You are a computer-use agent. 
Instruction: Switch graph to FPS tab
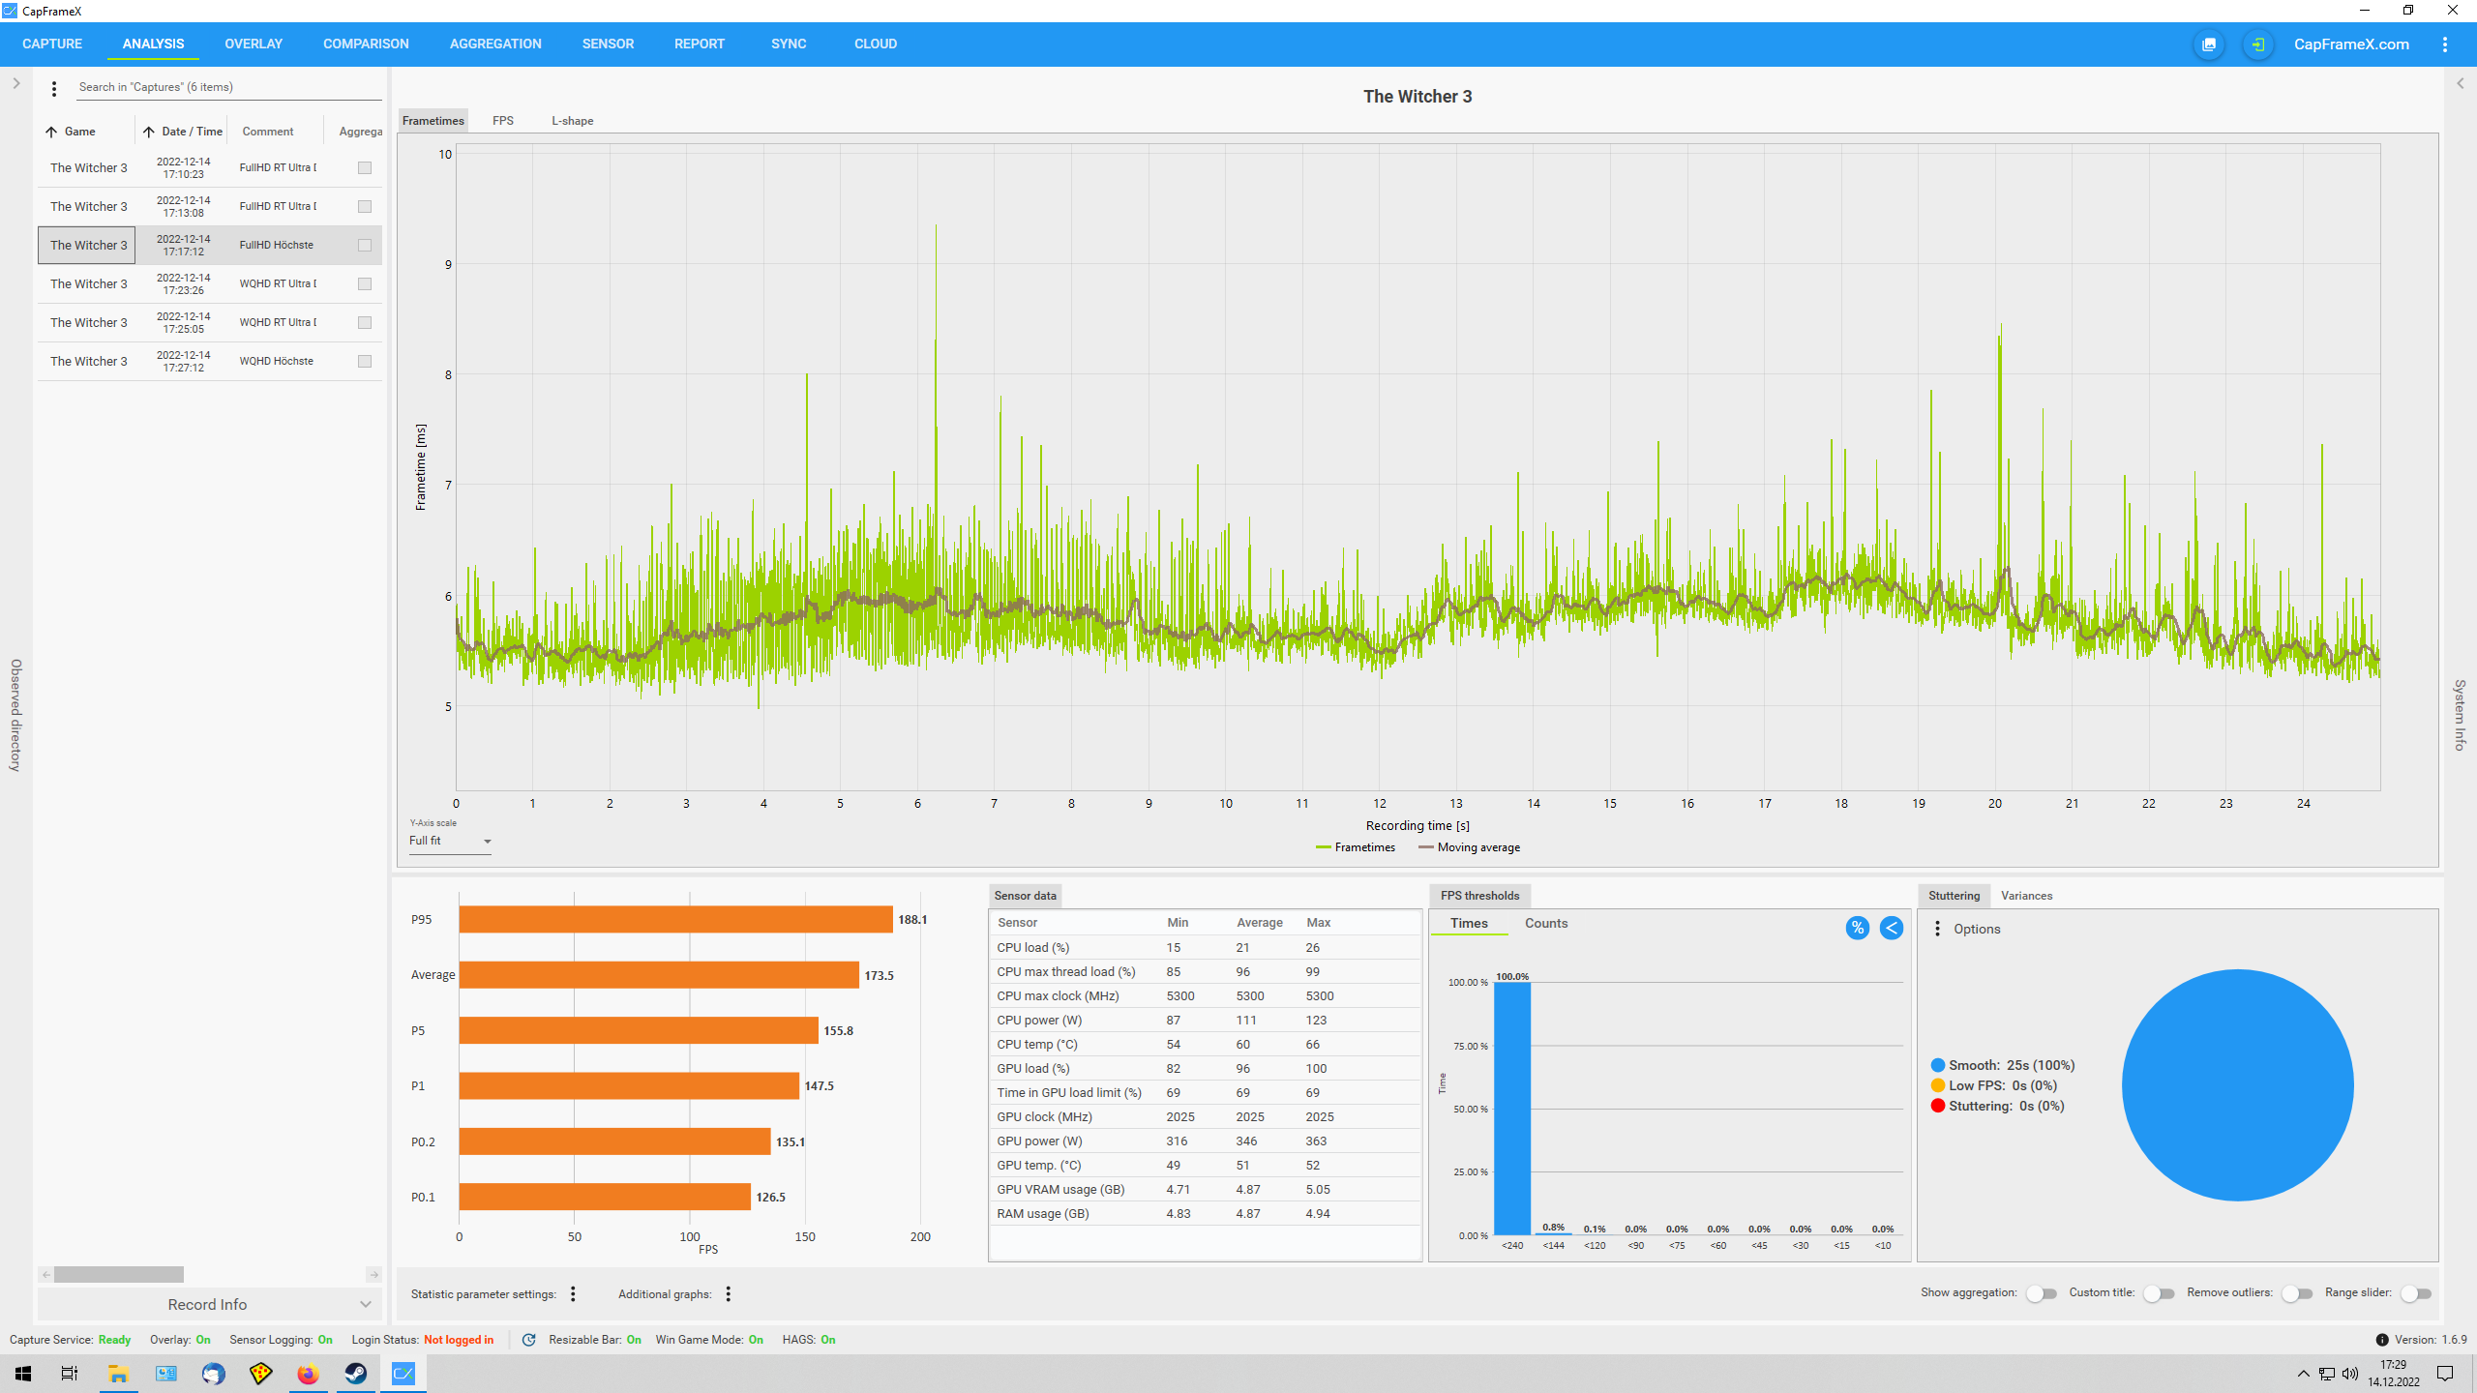(503, 121)
